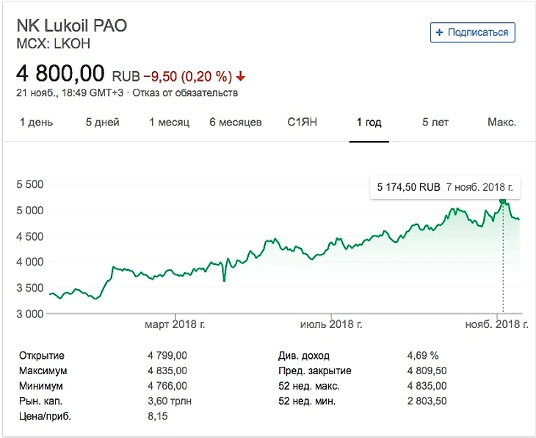Image resolution: width=536 pixels, height=438 pixels.
Task: Switch to the 5 лет range
Action: 435,123
